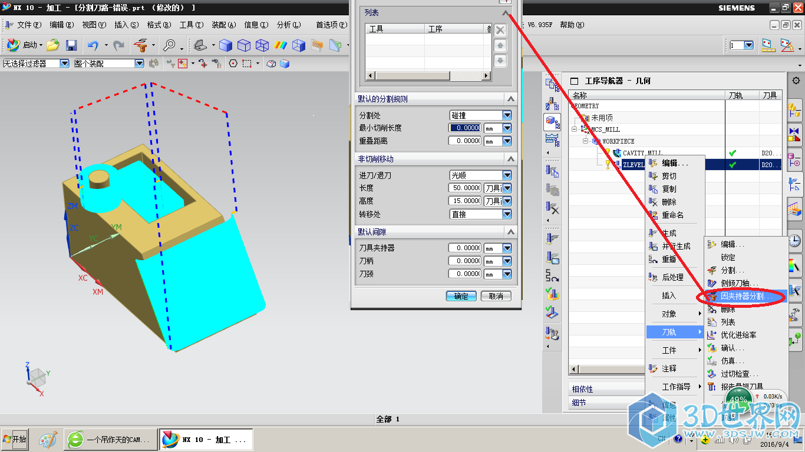Viewport: 805px width, 452px height.
Task: Open the 整个装配 scope dropdown
Action: coord(139,64)
